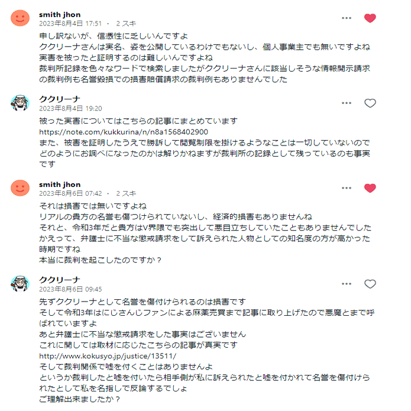
Task: Click timestamp 2023年8月6日 09:45
Action: (x=70, y=289)
